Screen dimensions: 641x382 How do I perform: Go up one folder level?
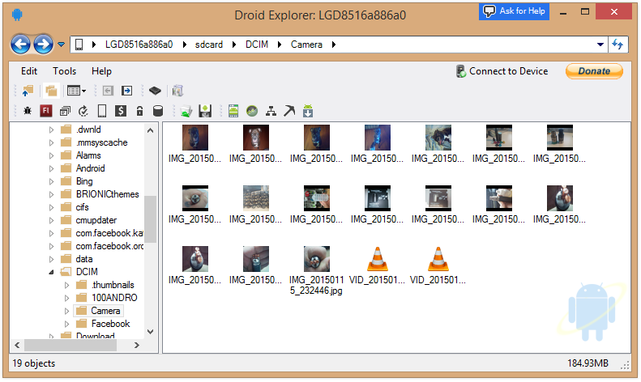[28, 91]
